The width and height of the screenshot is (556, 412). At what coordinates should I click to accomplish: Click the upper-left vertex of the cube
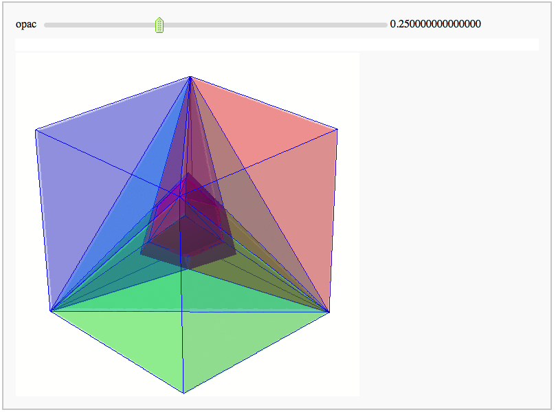36,129
